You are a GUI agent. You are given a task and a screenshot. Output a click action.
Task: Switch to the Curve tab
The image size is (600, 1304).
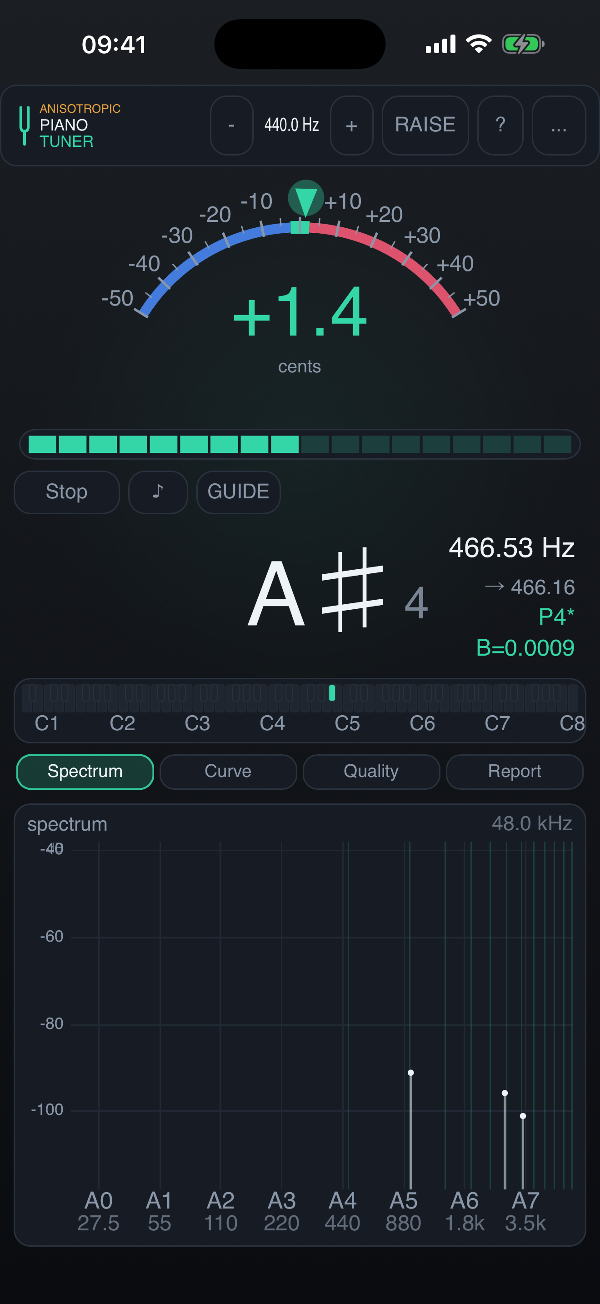(228, 772)
